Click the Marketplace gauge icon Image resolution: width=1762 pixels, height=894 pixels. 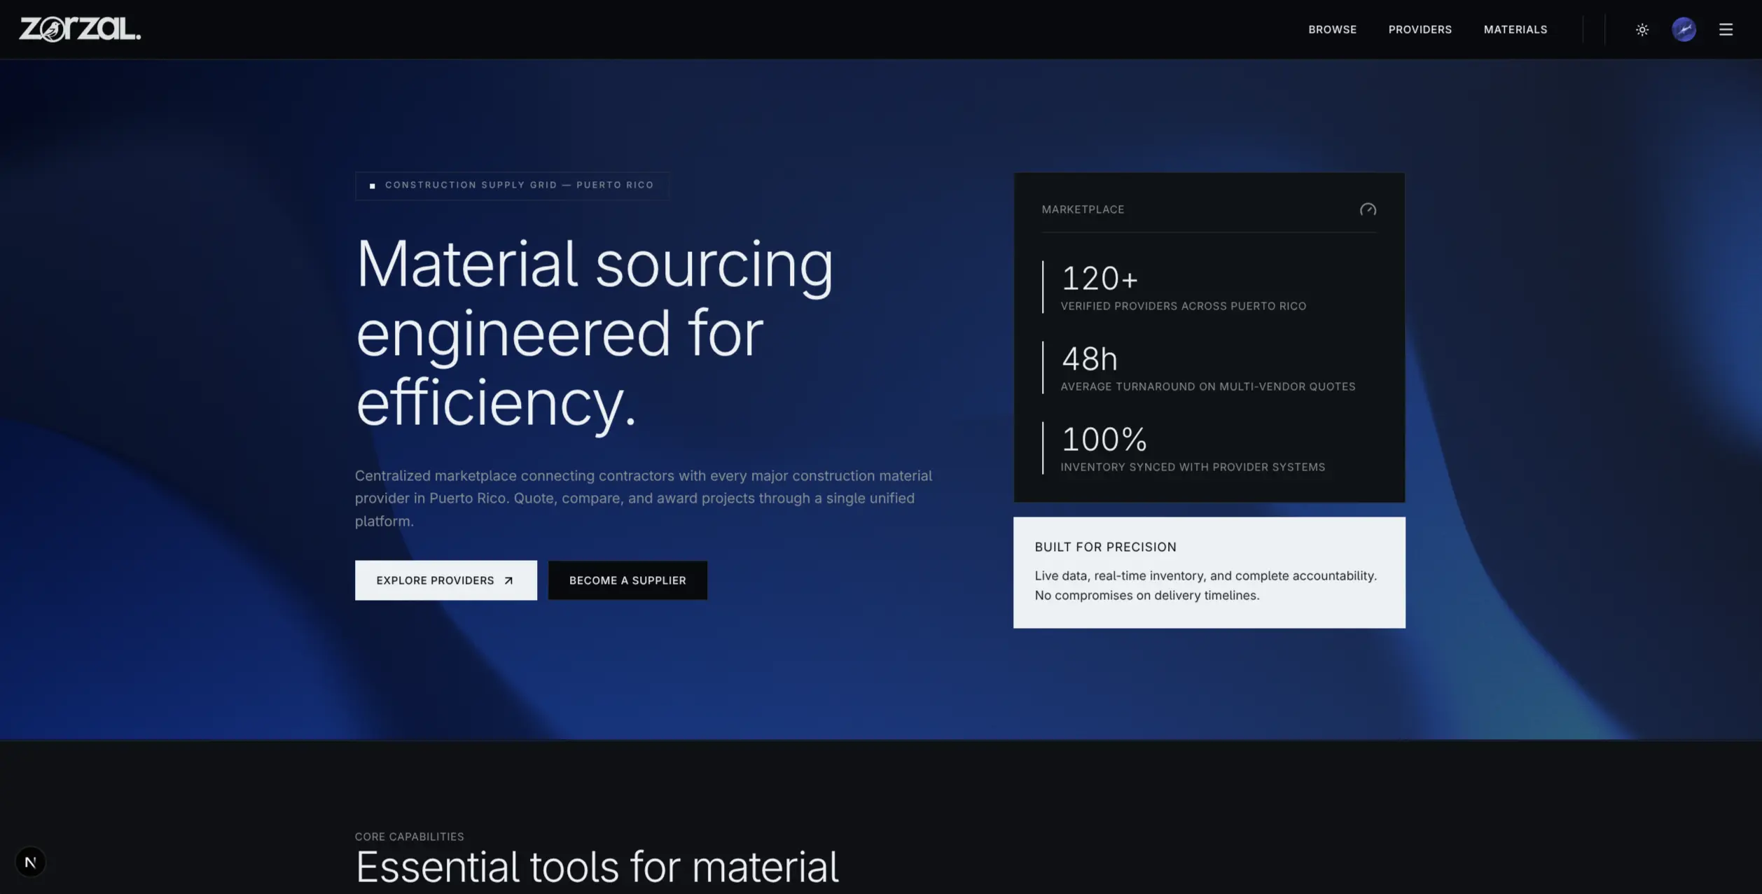(1367, 209)
